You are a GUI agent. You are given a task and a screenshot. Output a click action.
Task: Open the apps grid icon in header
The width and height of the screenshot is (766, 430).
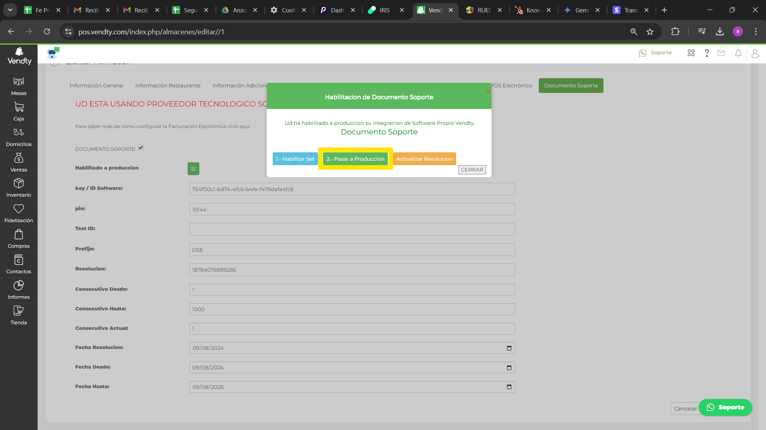click(x=691, y=53)
